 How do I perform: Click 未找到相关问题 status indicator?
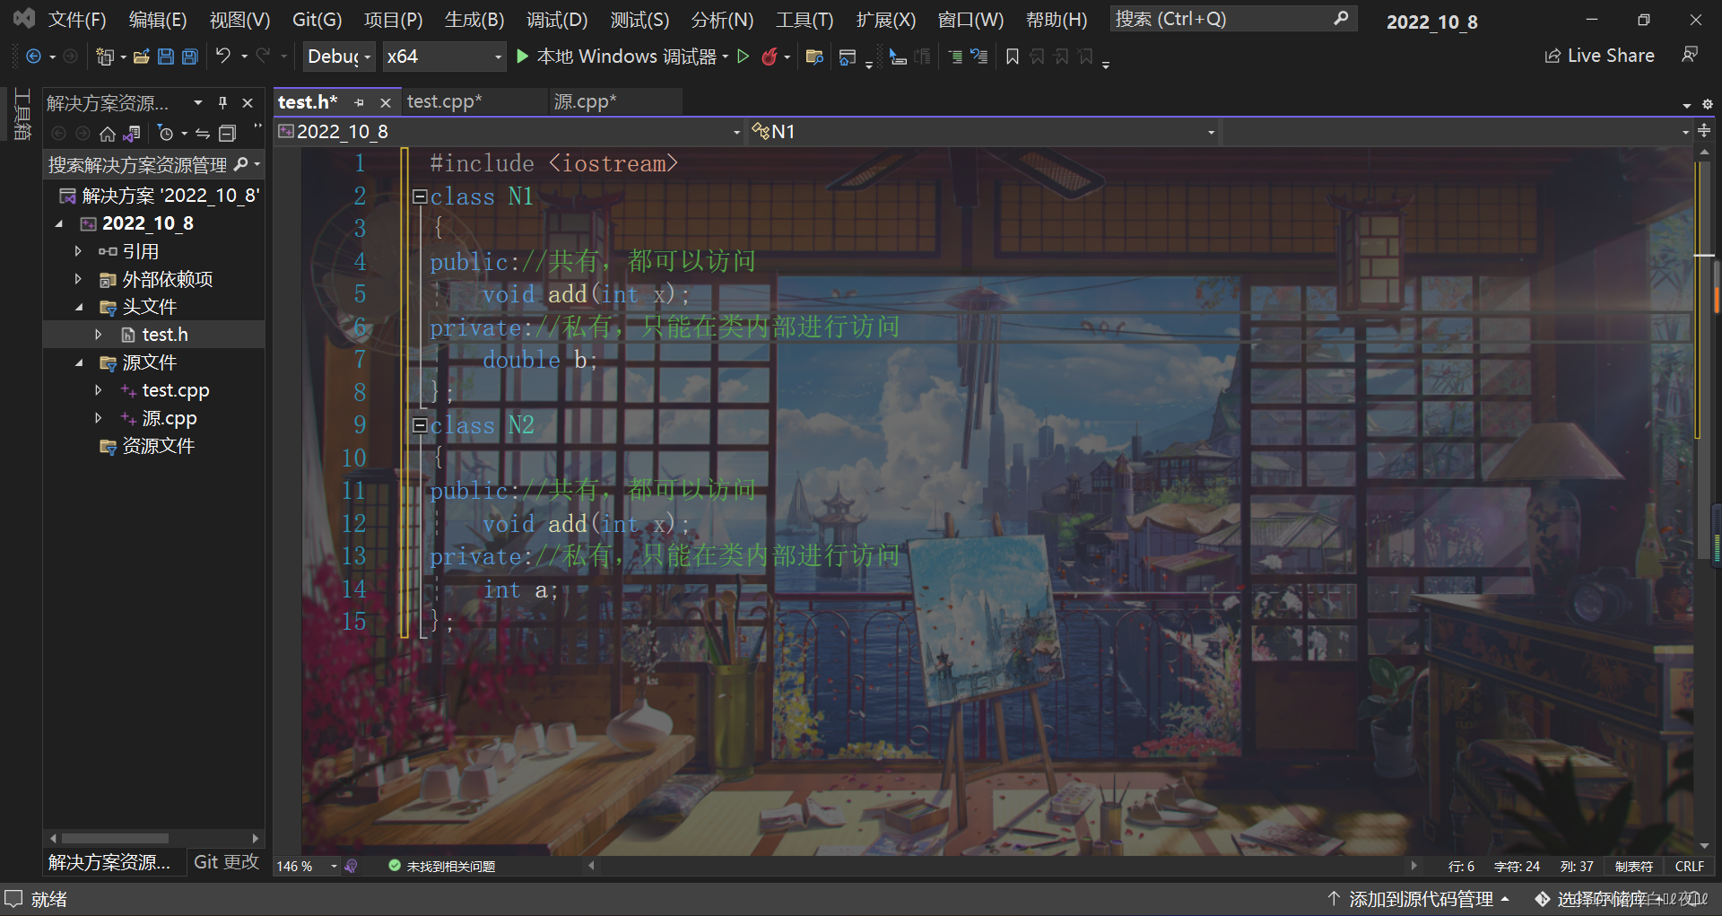[x=441, y=867]
